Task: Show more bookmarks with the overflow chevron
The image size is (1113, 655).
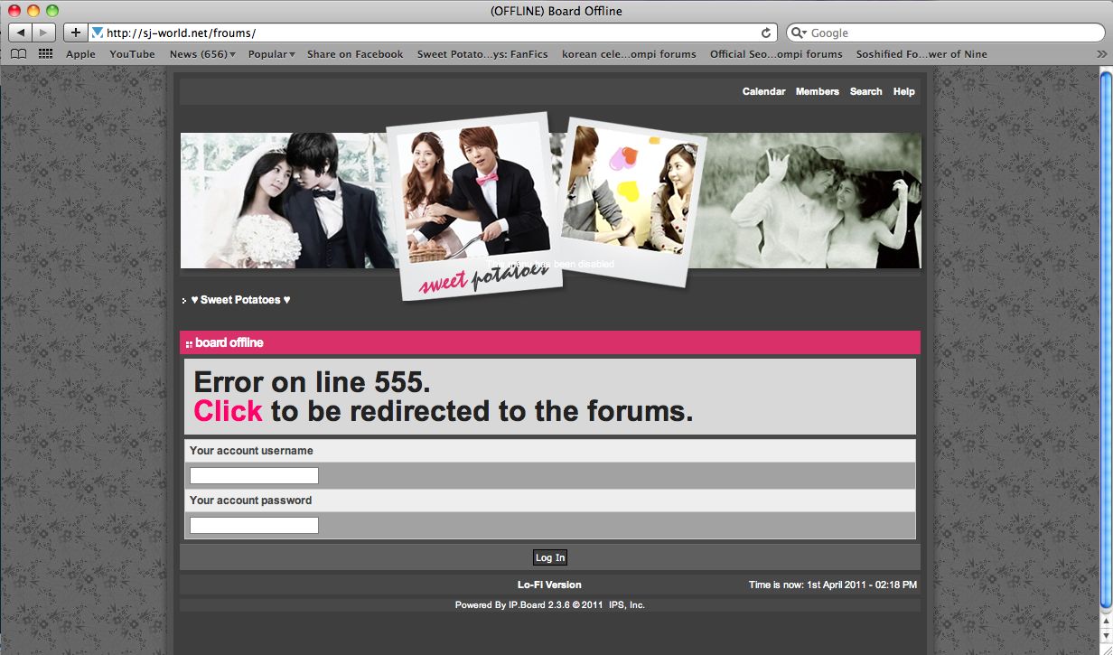Action: tap(1101, 54)
